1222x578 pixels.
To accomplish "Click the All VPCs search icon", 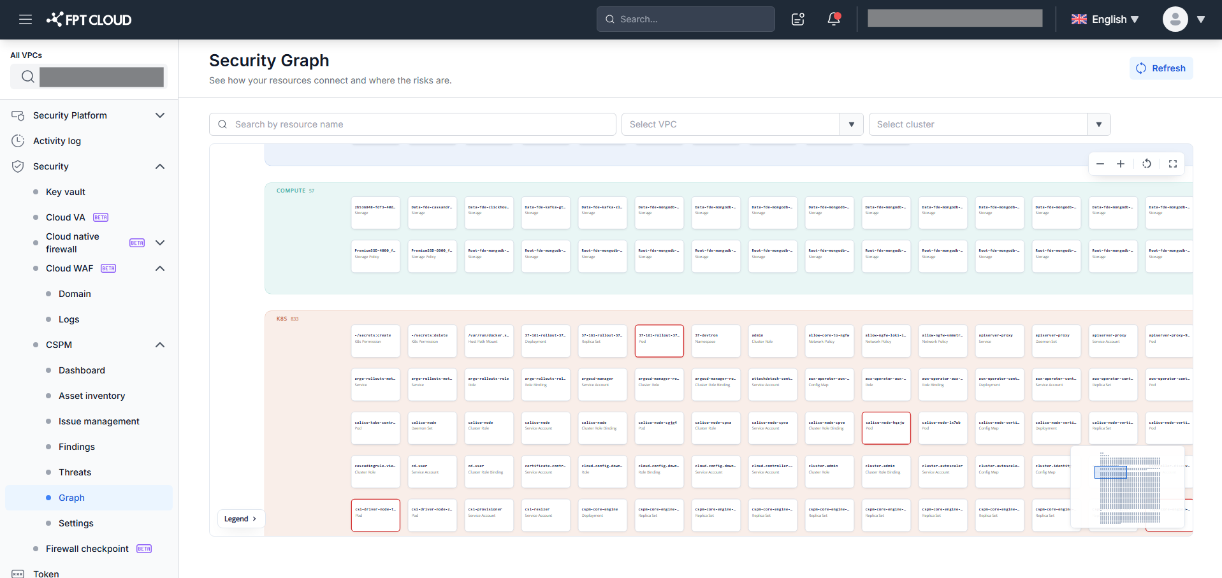I will (x=27, y=77).
